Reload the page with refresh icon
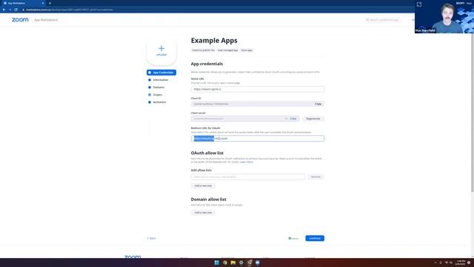Image resolution: width=474 pixels, height=267 pixels. 16,10
